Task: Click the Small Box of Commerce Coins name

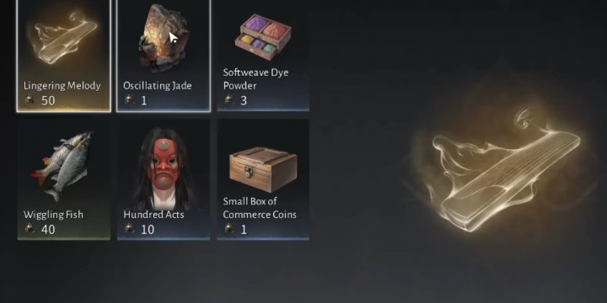Action: click(260, 208)
